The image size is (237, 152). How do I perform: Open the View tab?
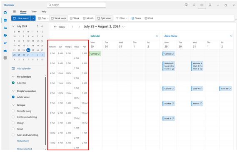click(34, 12)
